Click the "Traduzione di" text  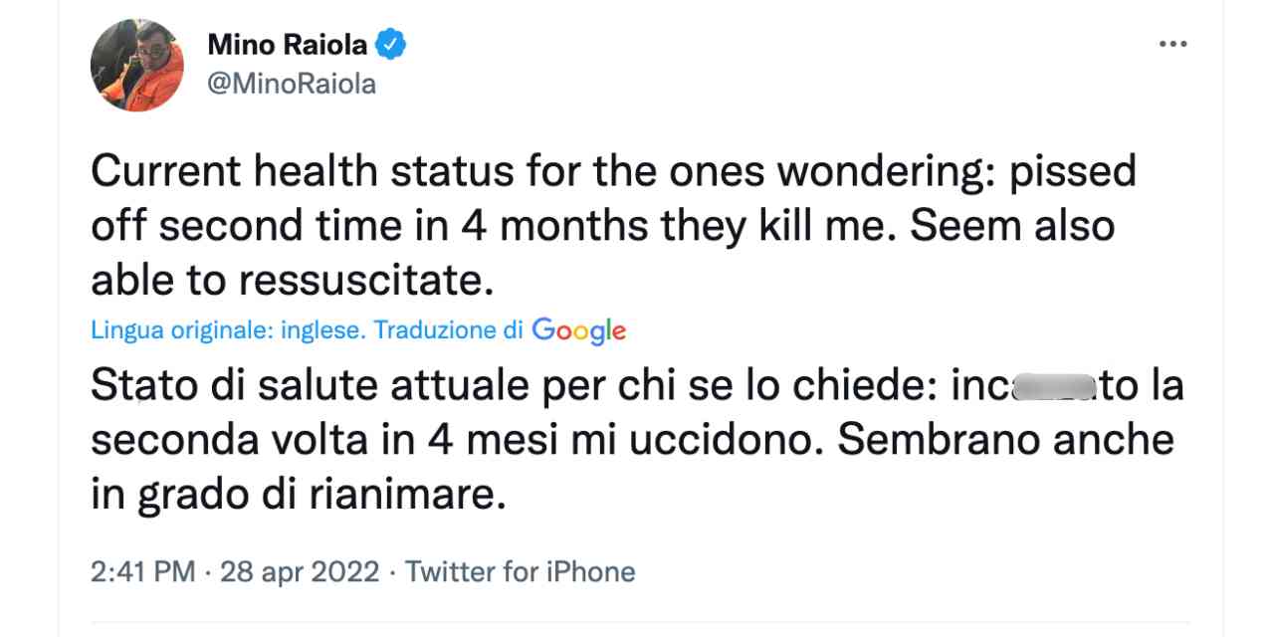point(448,331)
